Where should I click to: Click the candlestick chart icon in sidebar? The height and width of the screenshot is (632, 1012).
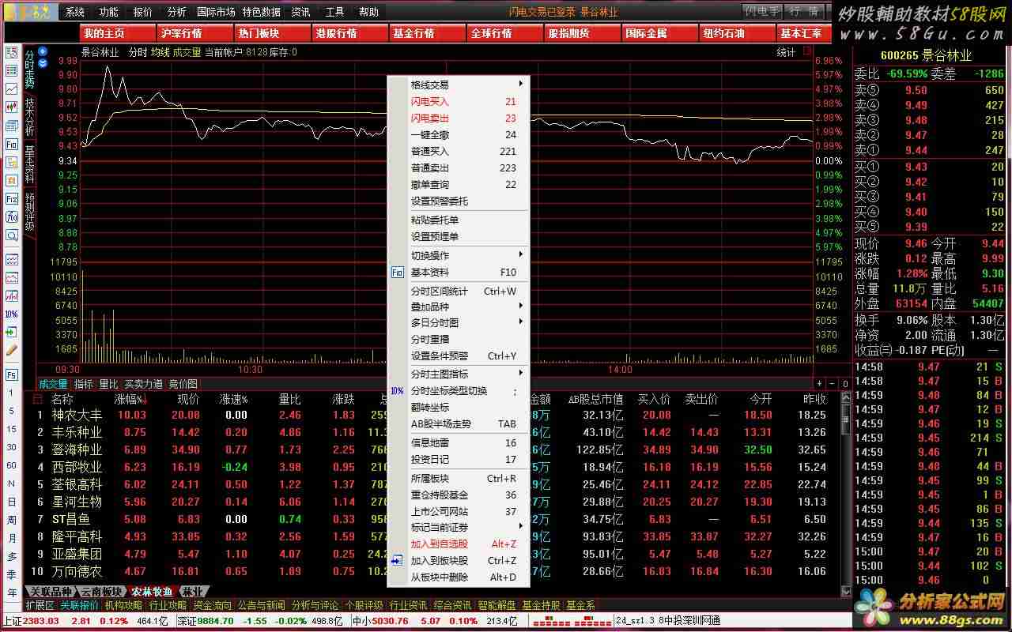point(12,107)
